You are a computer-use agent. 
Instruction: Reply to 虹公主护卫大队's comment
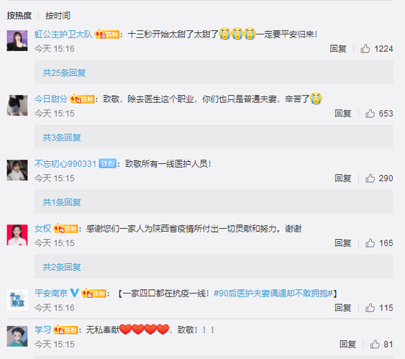(x=338, y=49)
